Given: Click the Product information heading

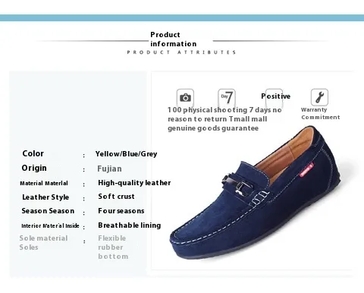Looking at the screenshot, I should pos(174,39).
